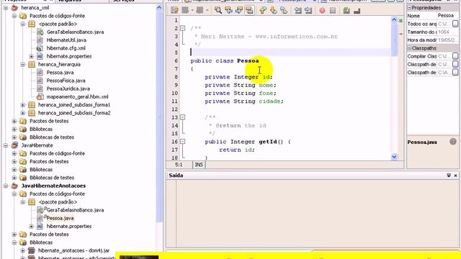Collapse the heranca_hierarquia package

click(x=22, y=64)
